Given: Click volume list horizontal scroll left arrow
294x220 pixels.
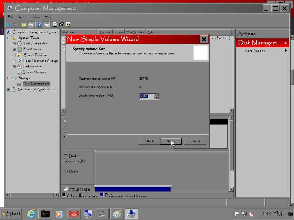Looking at the screenshot, I should coord(63,111).
